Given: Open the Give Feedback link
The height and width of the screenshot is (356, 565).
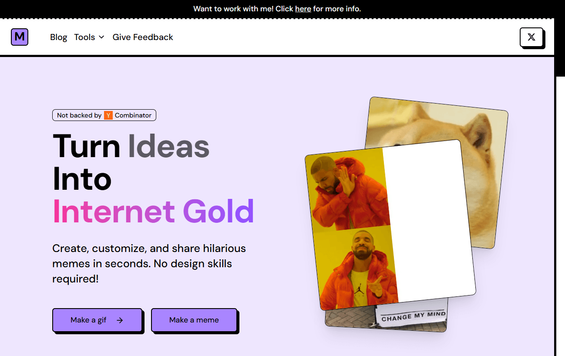Looking at the screenshot, I should pos(143,37).
